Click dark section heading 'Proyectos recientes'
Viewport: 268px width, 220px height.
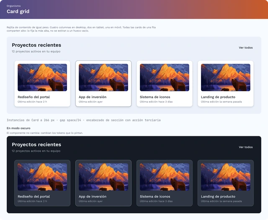click(x=36, y=145)
